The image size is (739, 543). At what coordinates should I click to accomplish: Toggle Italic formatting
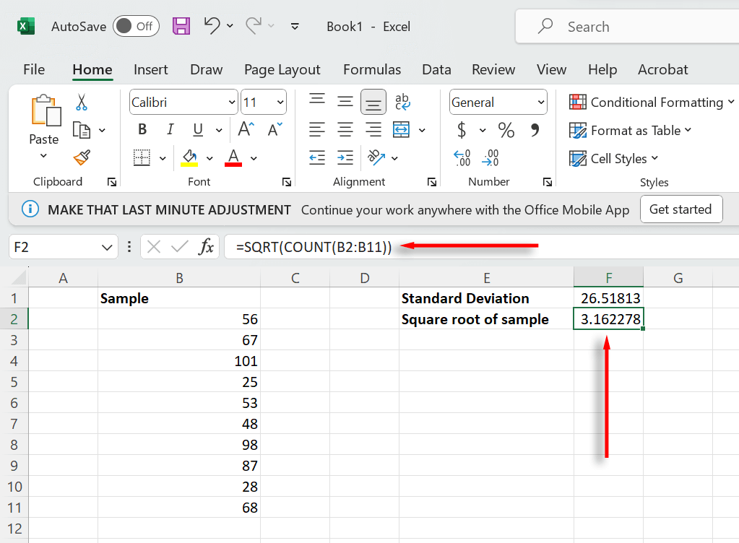click(x=170, y=130)
